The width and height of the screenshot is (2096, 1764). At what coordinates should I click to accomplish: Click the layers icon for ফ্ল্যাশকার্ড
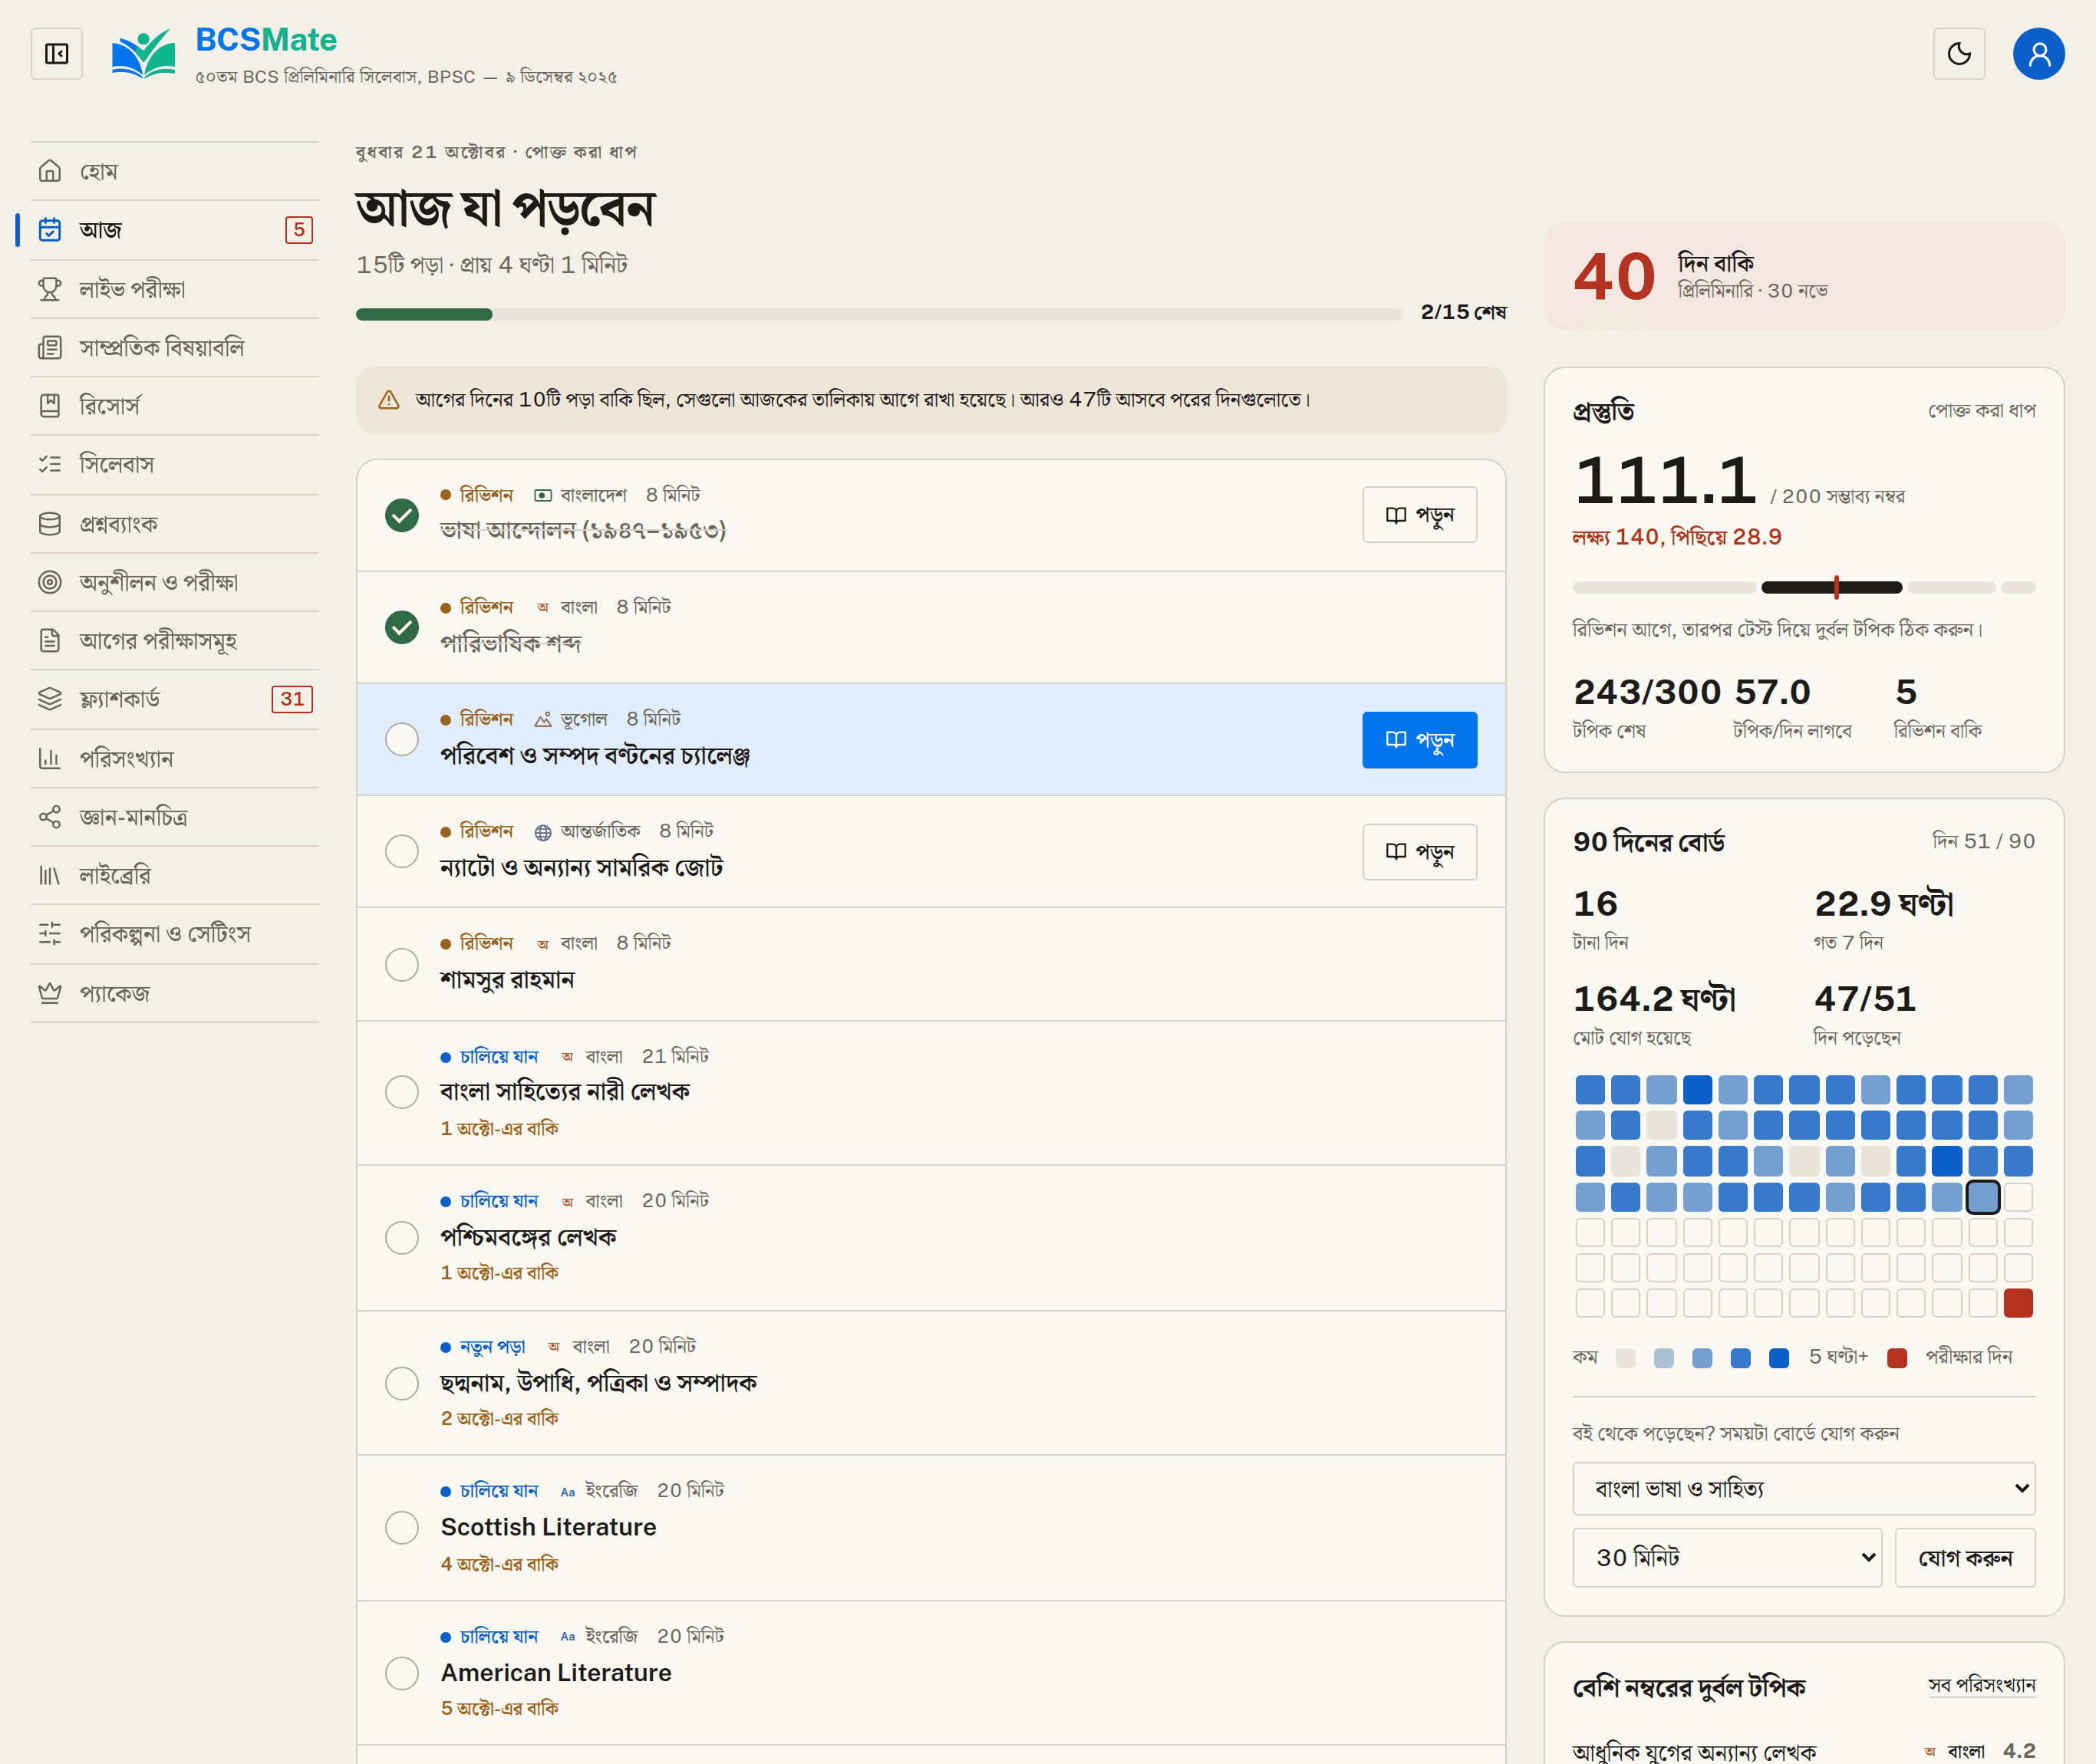[x=50, y=699]
